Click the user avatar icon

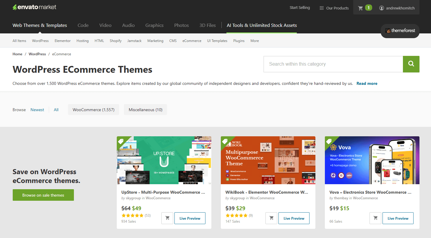(x=381, y=8)
